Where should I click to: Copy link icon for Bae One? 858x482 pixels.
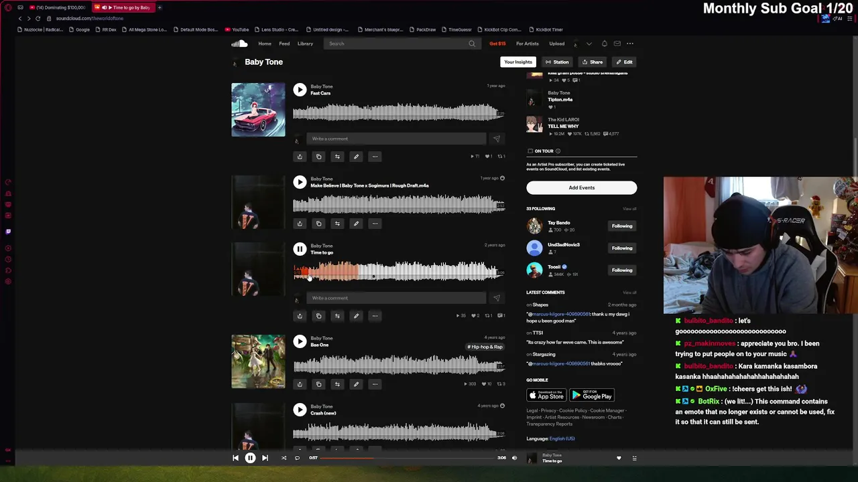click(x=318, y=384)
